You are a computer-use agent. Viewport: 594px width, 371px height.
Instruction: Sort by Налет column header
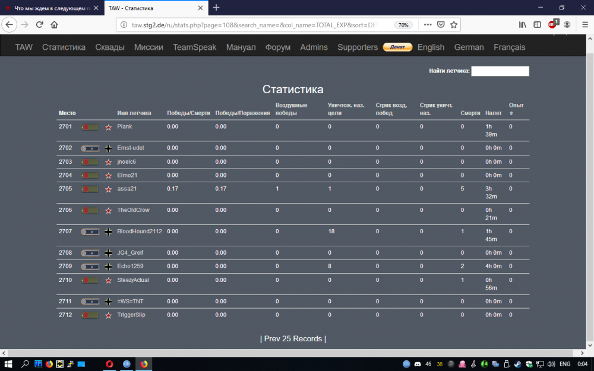coord(494,113)
